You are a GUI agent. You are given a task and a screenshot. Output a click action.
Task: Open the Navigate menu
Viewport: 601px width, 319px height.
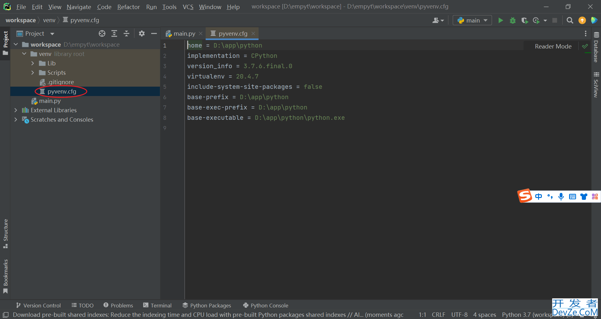pyautogui.click(x=79, y=7)
